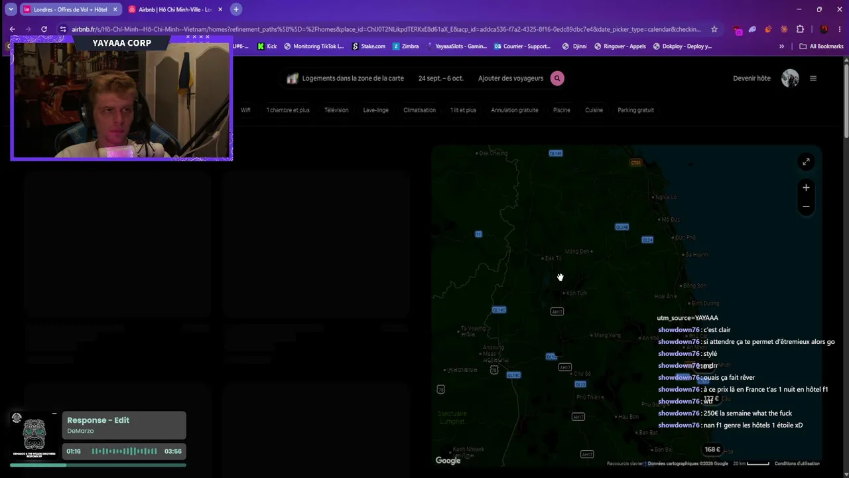Open a new browser tab
849x478 pixels.
point(235,9)
